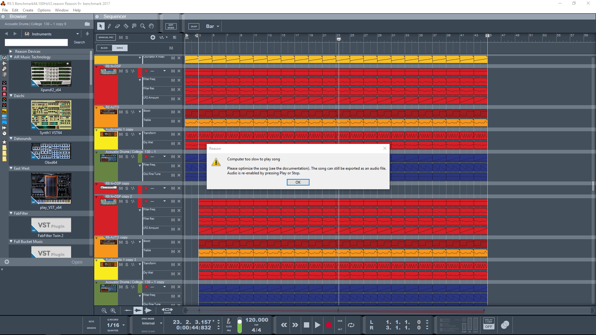Toggle the Loop button

point(351,325)
